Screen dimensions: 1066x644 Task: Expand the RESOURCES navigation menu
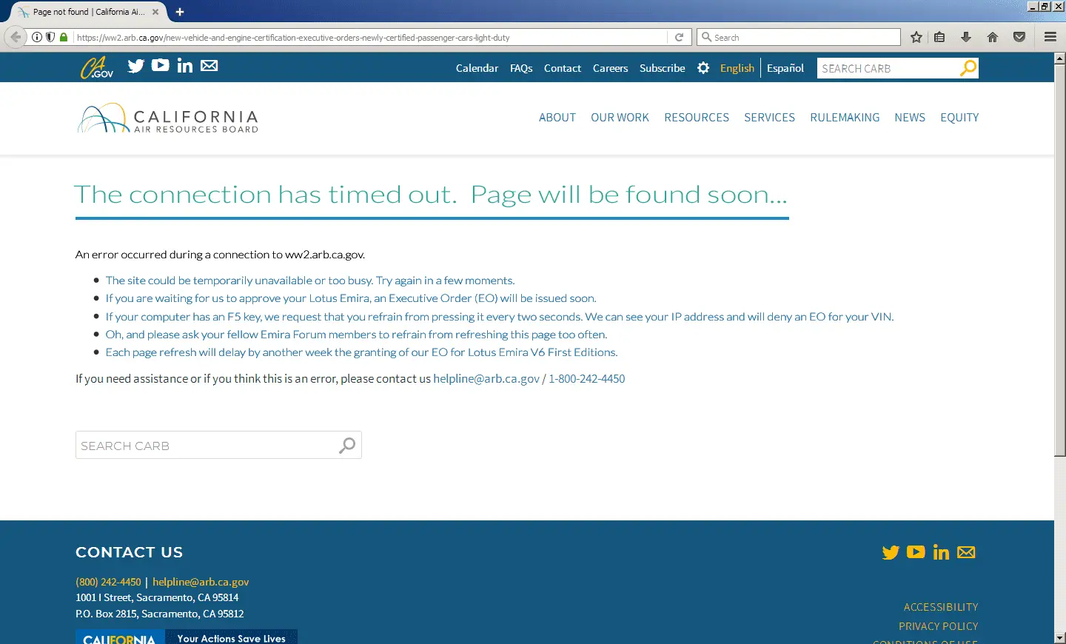[x=696, y=118]
